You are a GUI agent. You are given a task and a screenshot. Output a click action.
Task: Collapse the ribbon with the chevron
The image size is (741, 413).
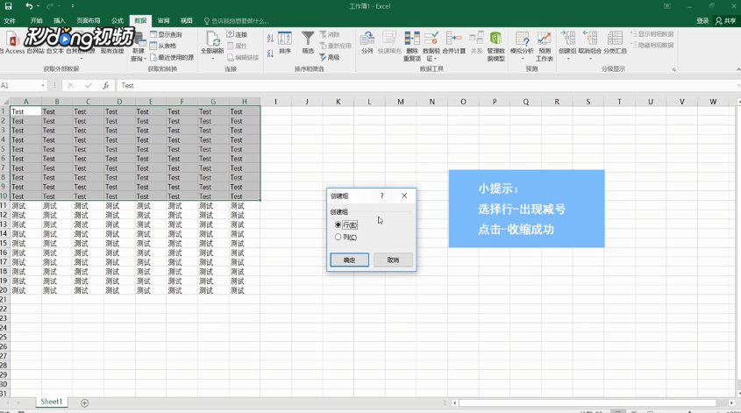[737, 69]
